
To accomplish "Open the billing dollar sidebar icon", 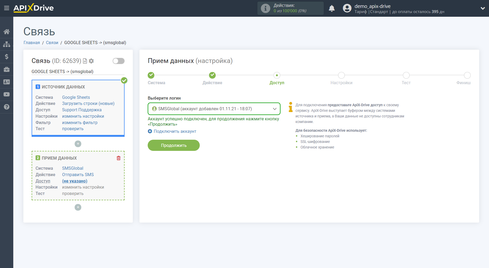I will pos(7,57).
